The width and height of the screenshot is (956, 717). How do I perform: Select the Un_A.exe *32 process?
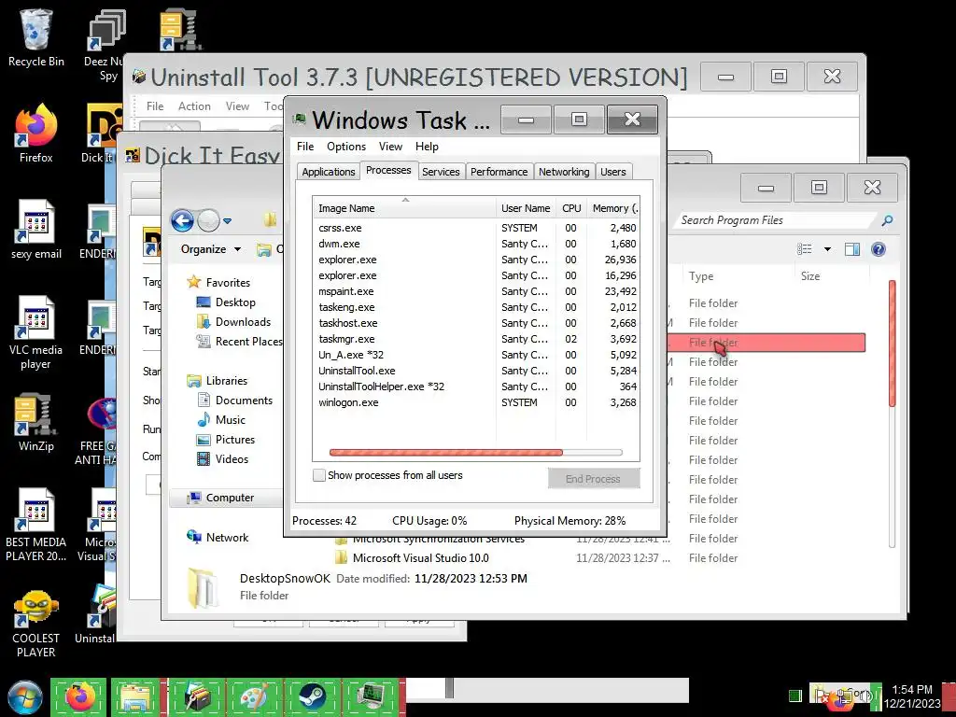(475, 355)
